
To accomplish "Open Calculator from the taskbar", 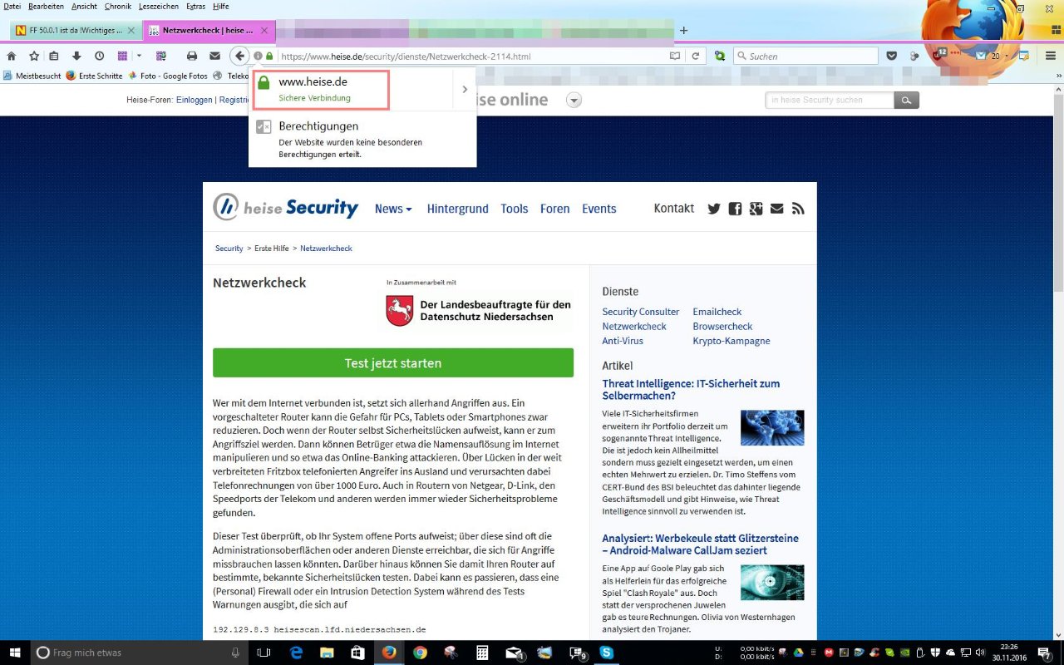I will (x=482, y=653).
